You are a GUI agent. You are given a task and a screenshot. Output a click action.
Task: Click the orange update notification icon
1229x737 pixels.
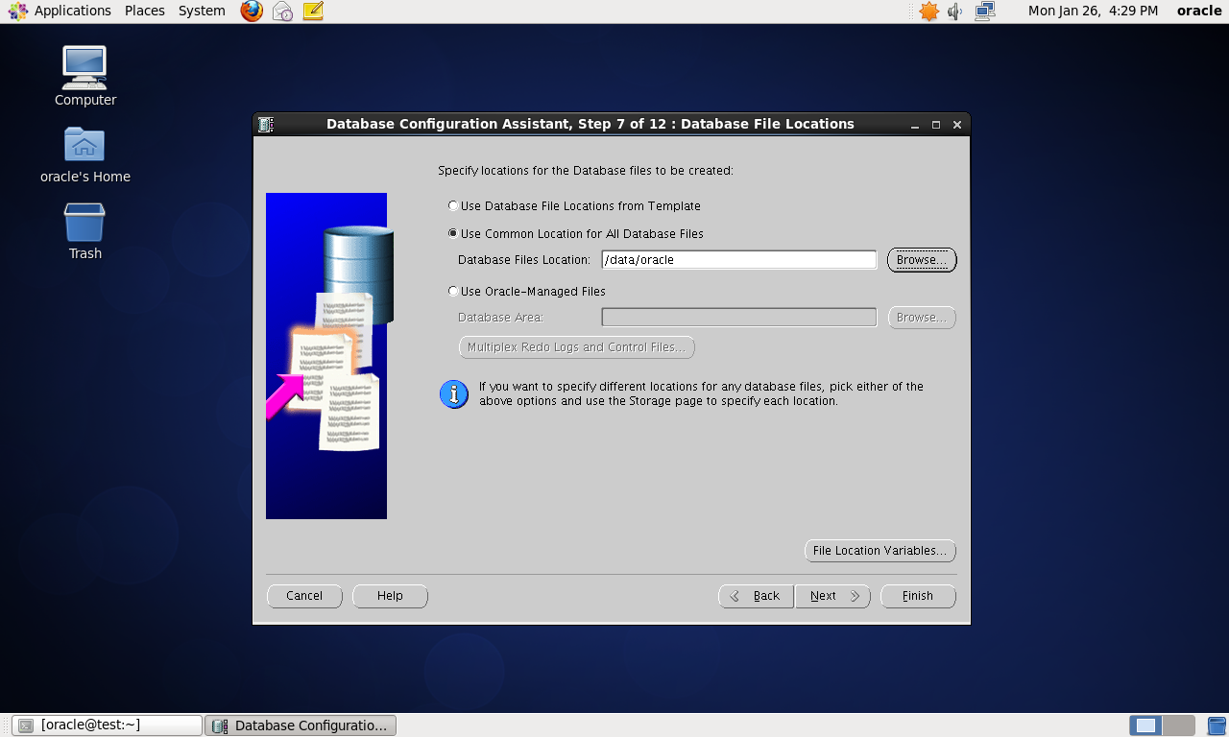click(x=928, y=12)
